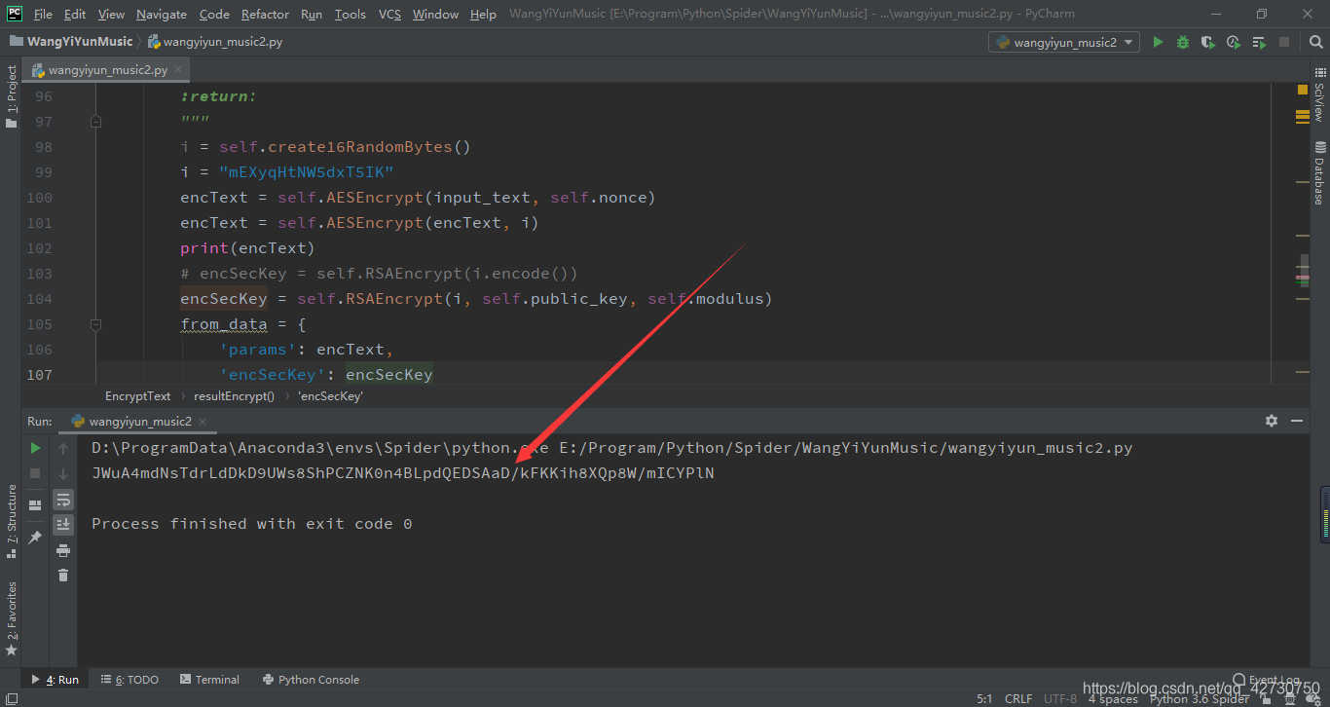Open the Refactor menu

265,14
